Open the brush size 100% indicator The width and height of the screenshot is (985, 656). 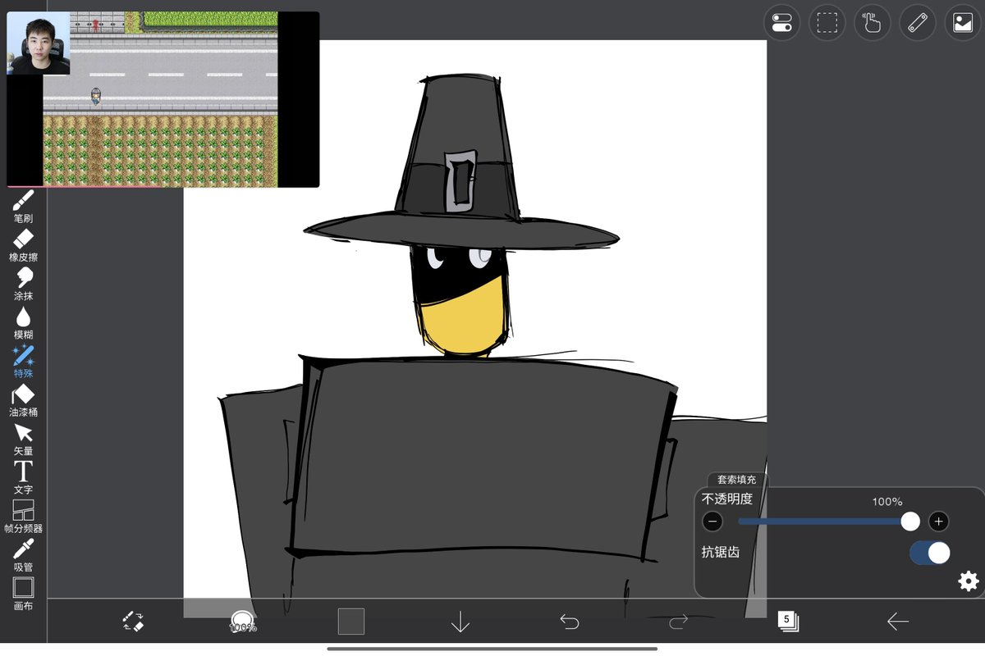(x=242, y=622)
